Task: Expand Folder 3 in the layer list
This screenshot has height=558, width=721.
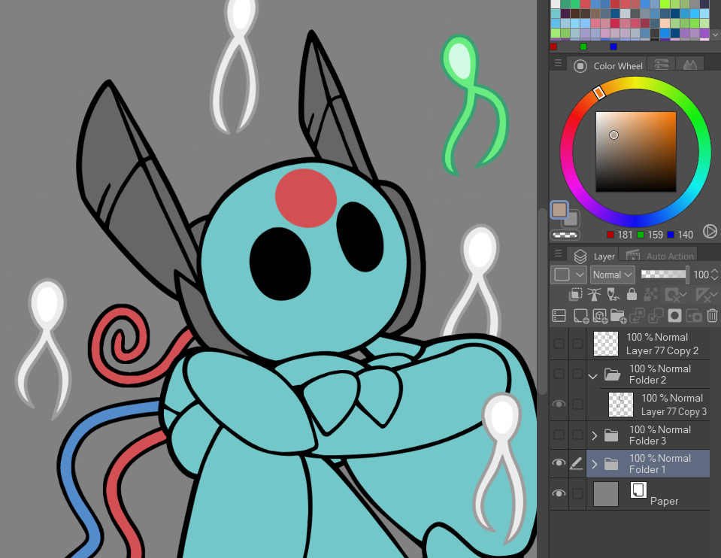Action: 595,435
